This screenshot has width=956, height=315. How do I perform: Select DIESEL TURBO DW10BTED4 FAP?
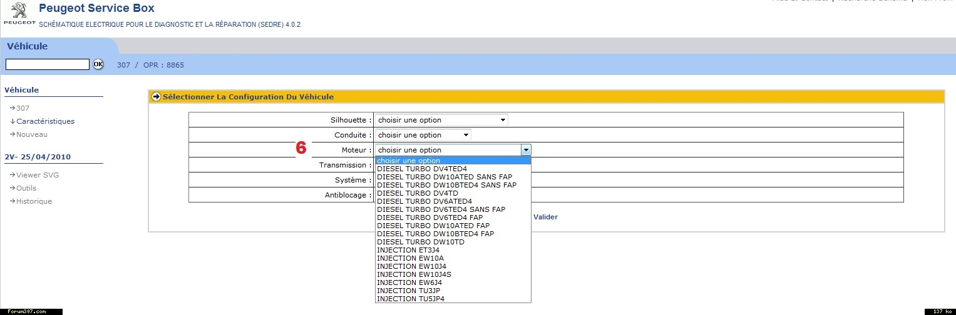[x=453, y=234]
